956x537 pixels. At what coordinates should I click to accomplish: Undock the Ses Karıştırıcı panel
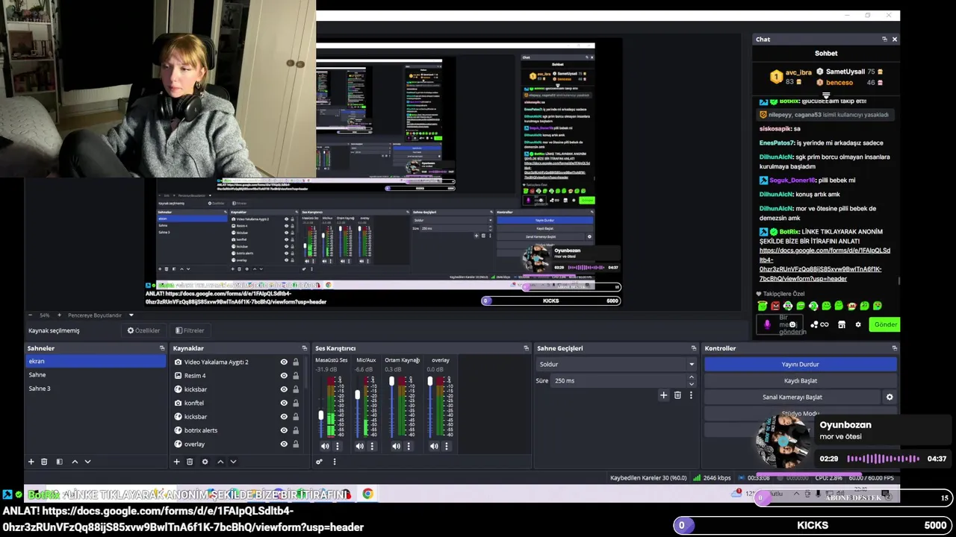click(526, 348)
